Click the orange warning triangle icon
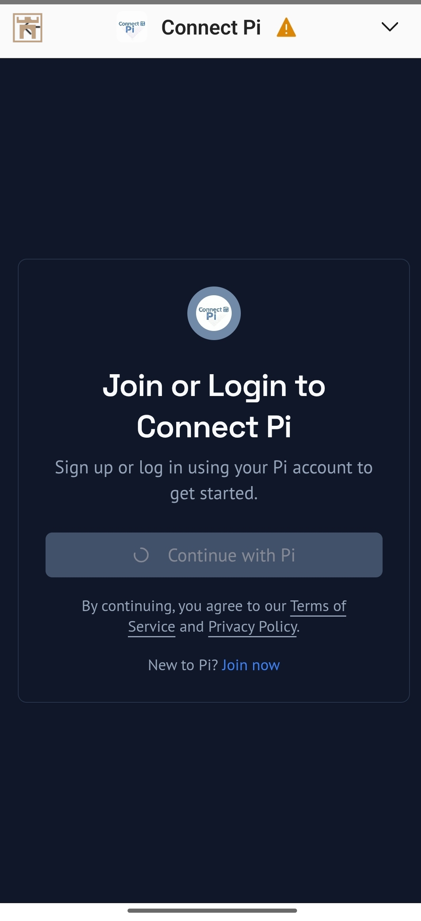421x921 pixels. (286, 28)
